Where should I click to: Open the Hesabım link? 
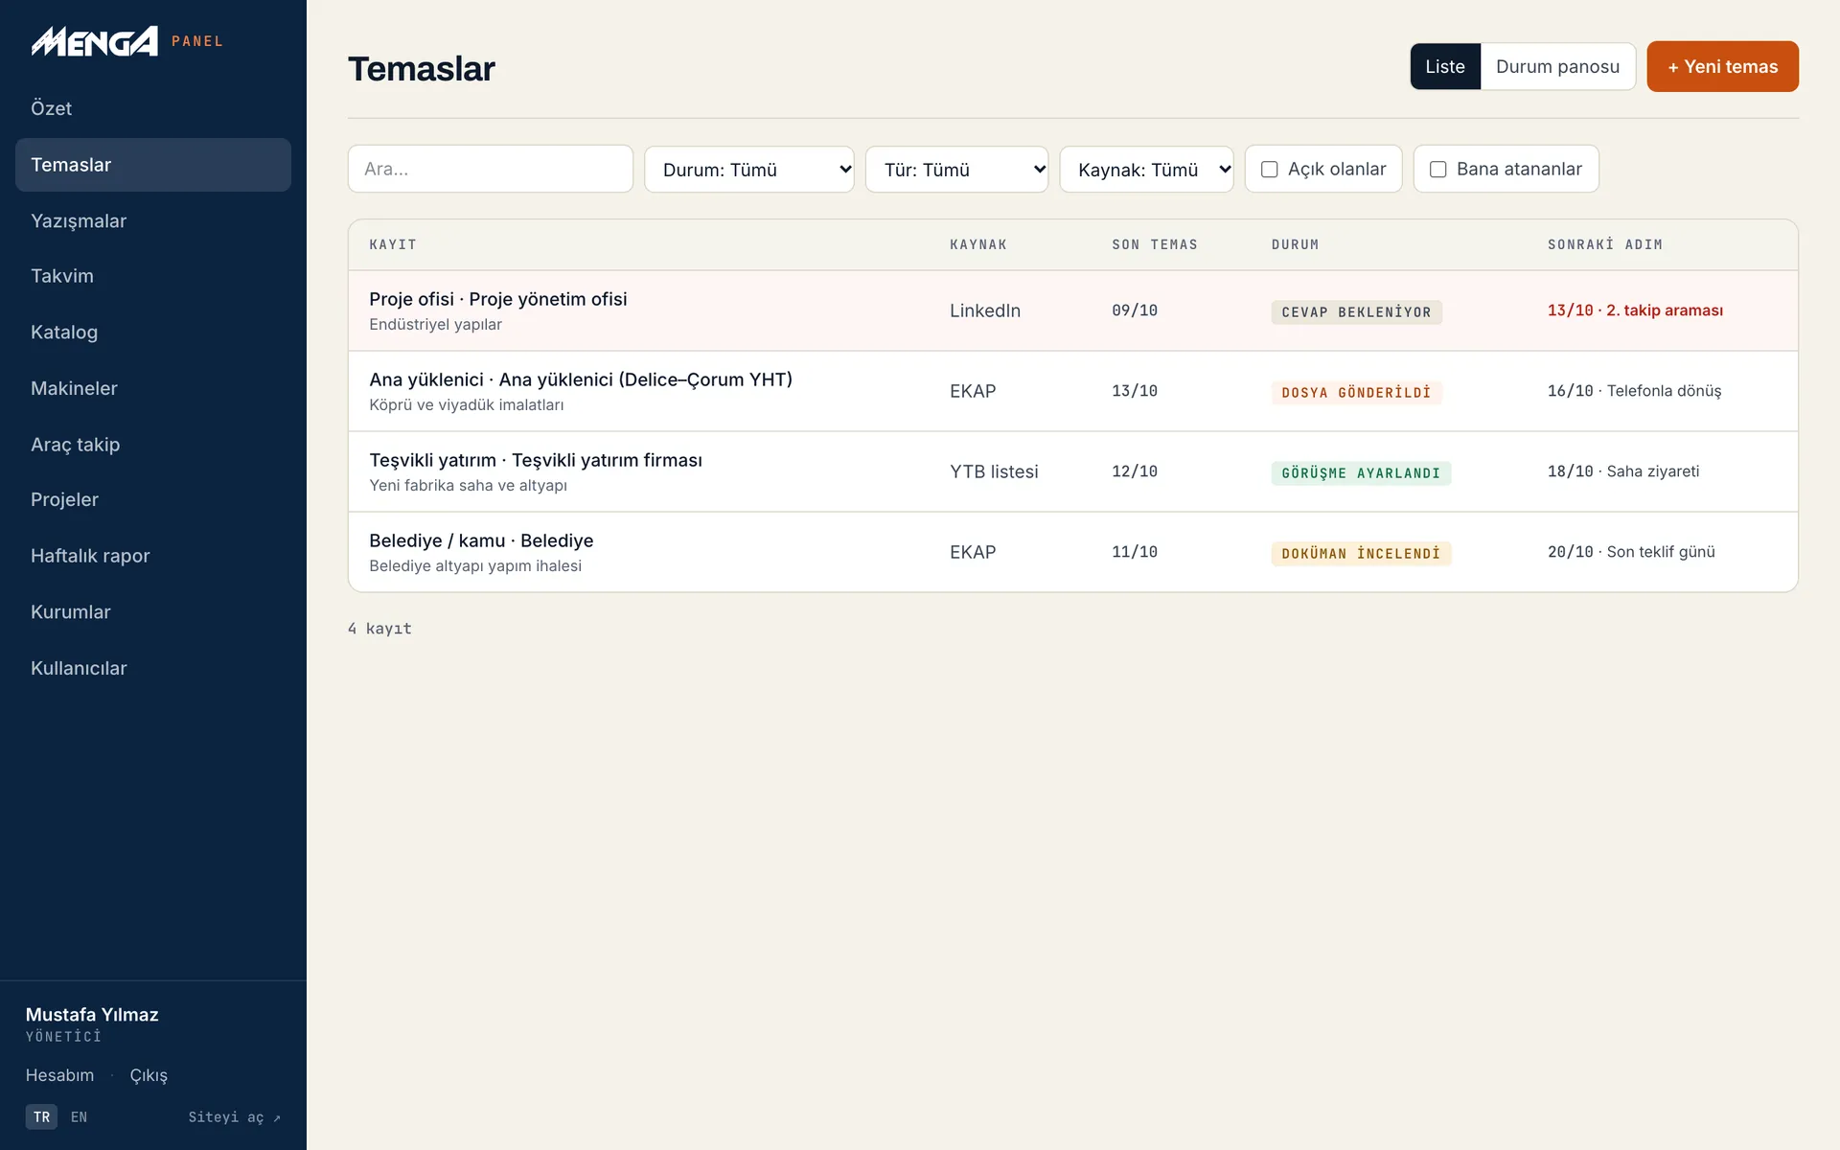[x=59, y=1075]
